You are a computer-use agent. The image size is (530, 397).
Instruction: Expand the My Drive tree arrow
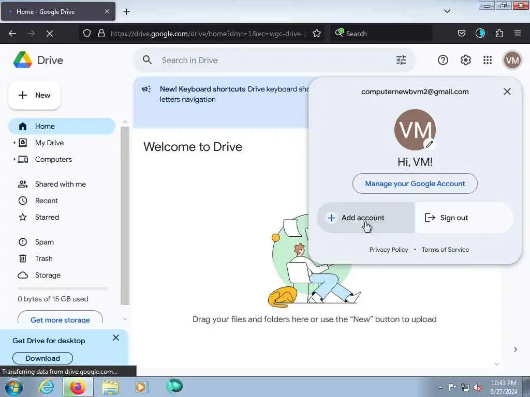point(14,143)
